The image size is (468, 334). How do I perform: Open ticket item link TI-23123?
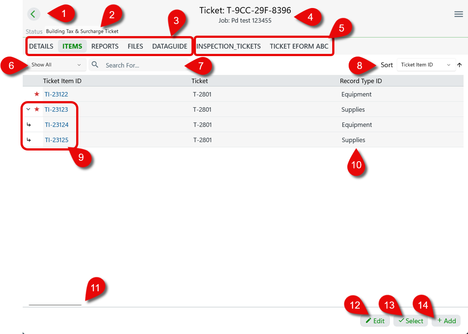click(x=56, y=110)
